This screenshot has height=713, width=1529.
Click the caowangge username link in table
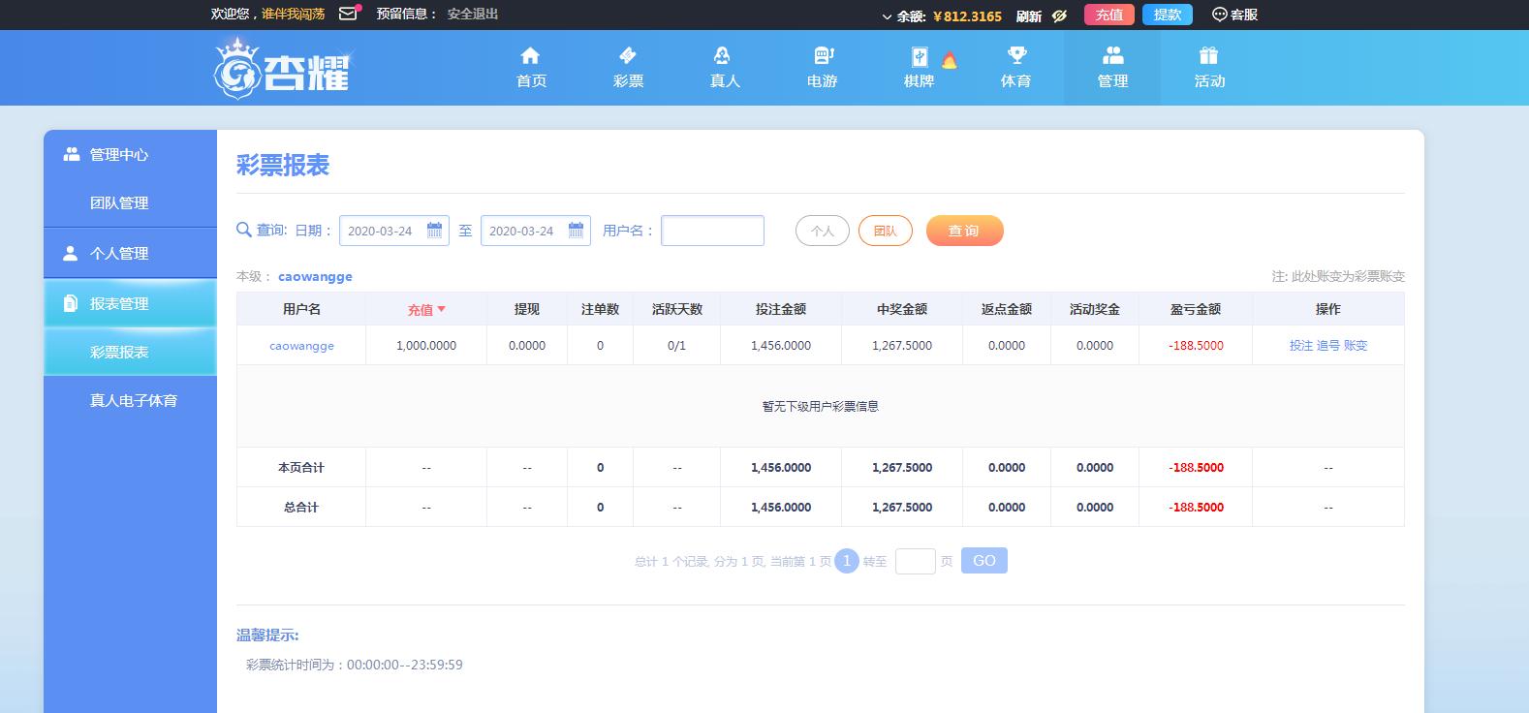click(x=301, y=346)
